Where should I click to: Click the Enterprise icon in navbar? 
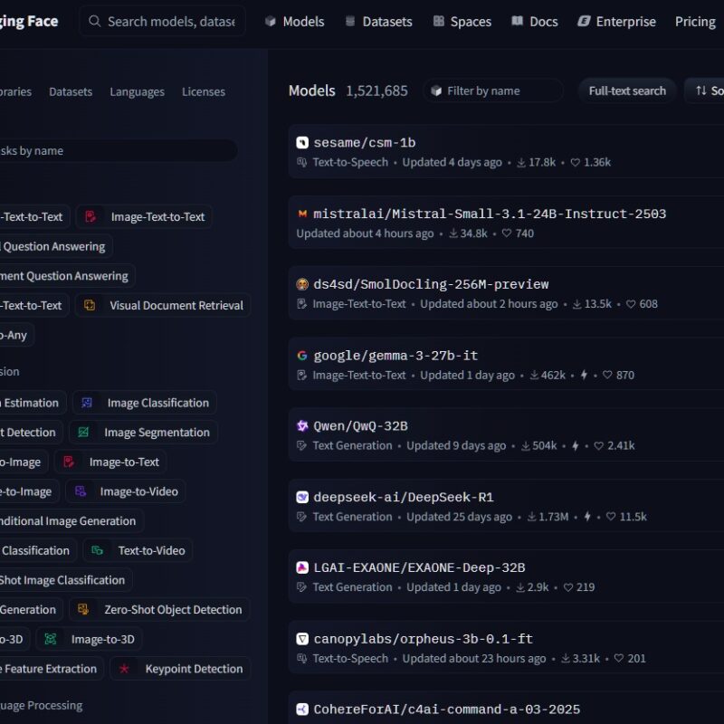click(584, 21)
